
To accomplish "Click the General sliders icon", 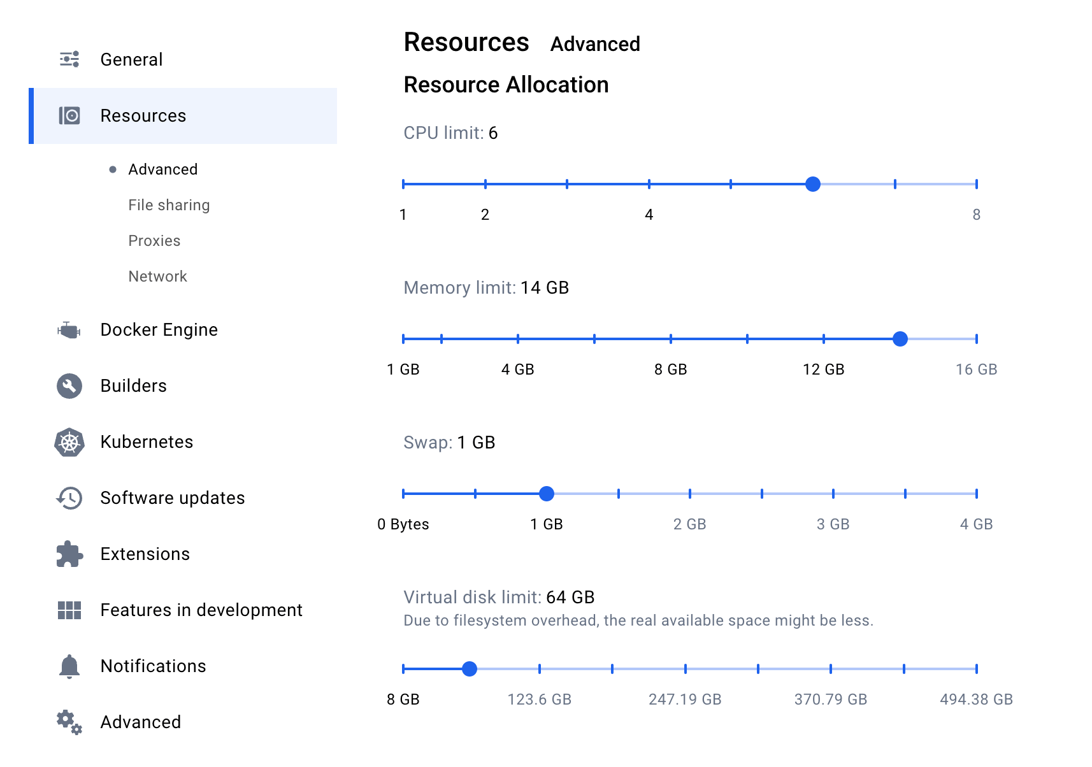I will pyautogui.click(x=69, y=59).
